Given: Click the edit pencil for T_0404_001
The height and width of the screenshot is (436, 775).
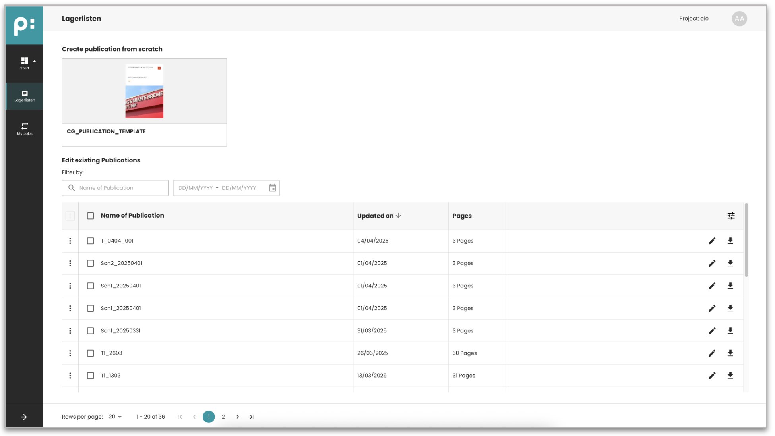Looking at the screenshot, I should [x=712, y=241].
